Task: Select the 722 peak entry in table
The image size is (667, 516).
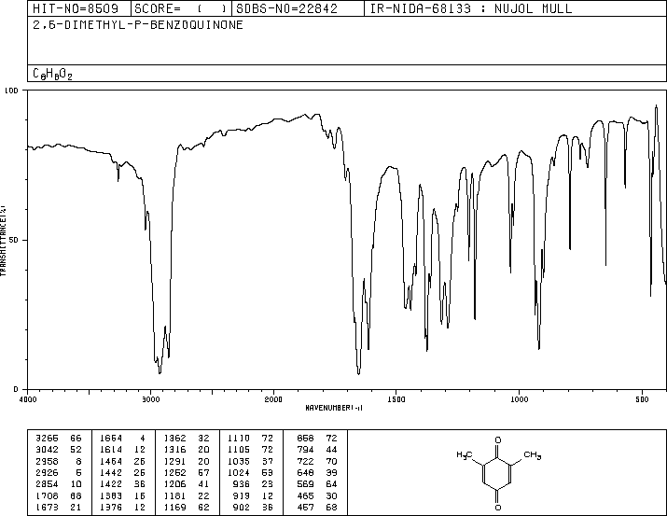Action: click(x=317, y=461)
